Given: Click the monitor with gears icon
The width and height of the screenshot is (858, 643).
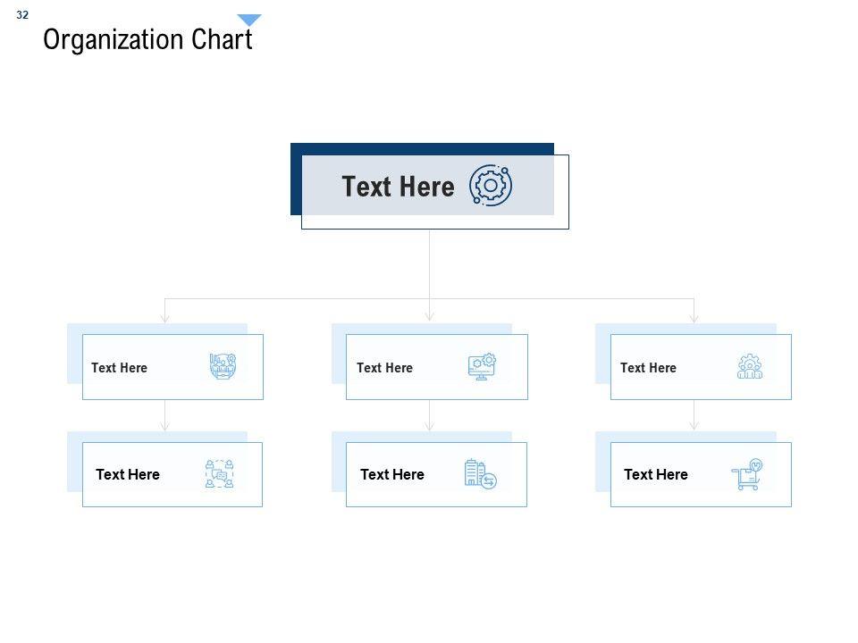Looking at the screenshot, I should (x=482, y=367).
